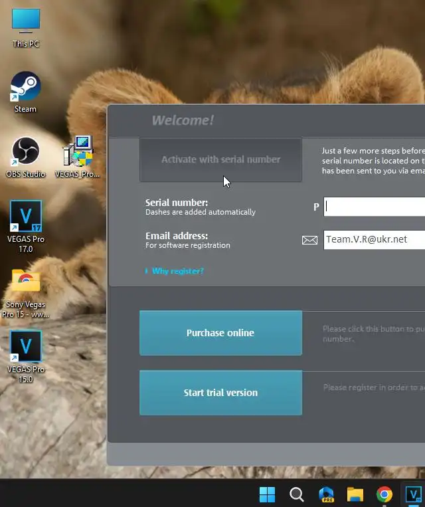425x507 pixels.
Task: Expand the Why register? arrow
Action: [x=146, y=271]
